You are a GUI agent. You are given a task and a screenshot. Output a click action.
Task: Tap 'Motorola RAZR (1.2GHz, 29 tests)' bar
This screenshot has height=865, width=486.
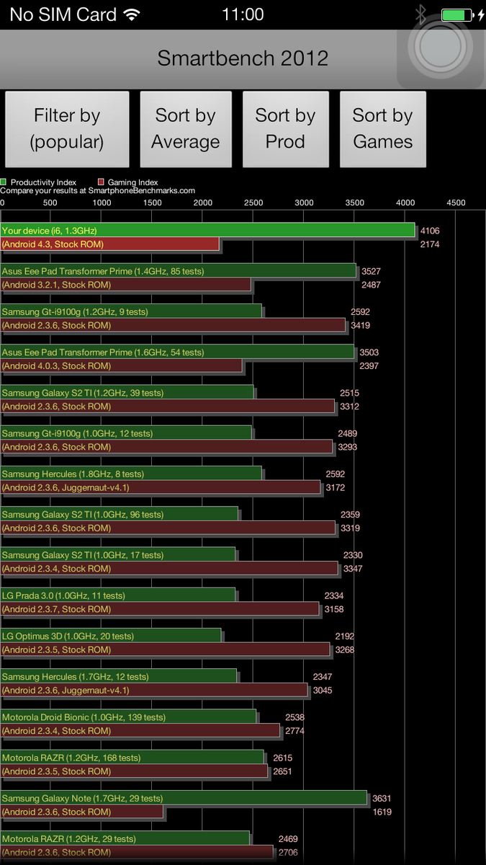(x=125, y=839)
